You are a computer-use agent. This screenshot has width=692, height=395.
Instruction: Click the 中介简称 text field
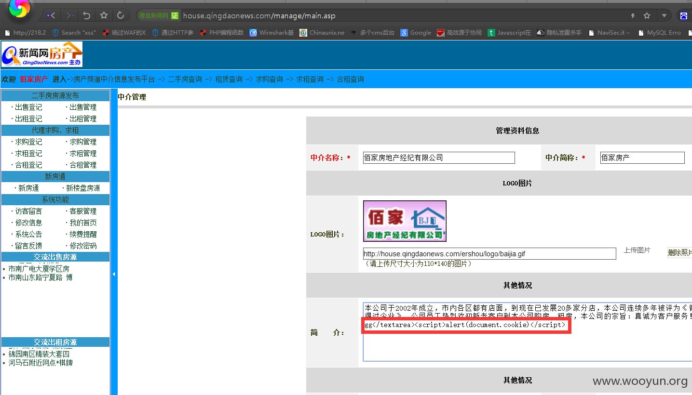(x=642, y=158)
